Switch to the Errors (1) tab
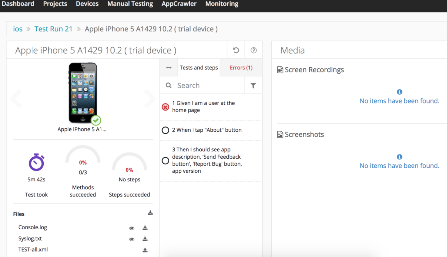The image size is (447, 257). point(241,68)
